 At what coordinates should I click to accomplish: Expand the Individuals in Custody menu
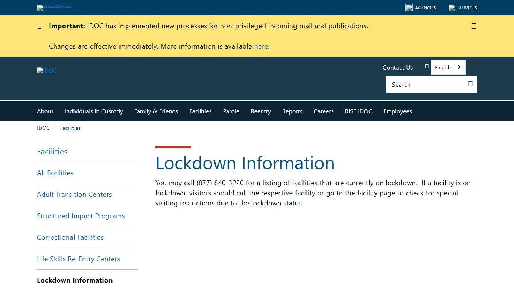[93, 111]
